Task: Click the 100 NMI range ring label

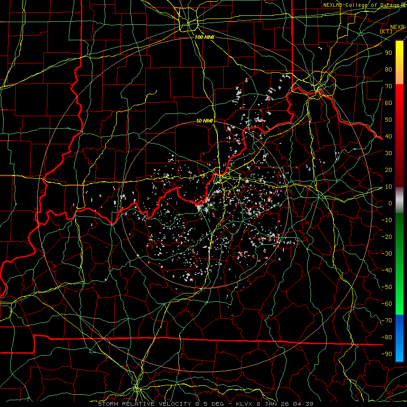Action: pos(204,37)
